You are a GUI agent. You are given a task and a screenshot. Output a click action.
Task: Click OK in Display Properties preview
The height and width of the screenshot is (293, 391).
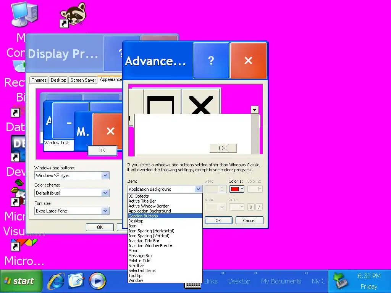pyautogui.click(x=102, y=150)
